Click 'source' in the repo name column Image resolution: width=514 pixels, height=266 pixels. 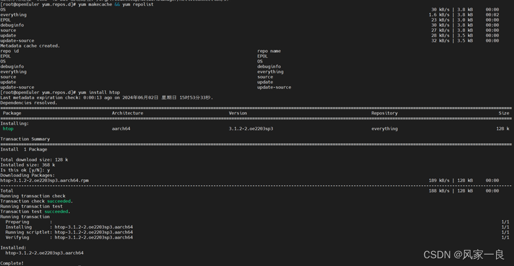pyautogui.click(x=265, y=77)
